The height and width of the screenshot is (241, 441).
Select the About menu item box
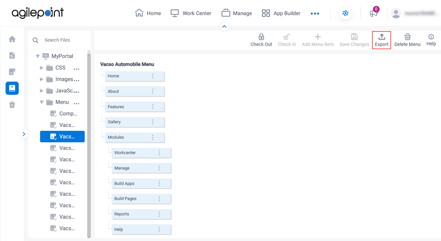pyautogui.click(x=135, y=91)
